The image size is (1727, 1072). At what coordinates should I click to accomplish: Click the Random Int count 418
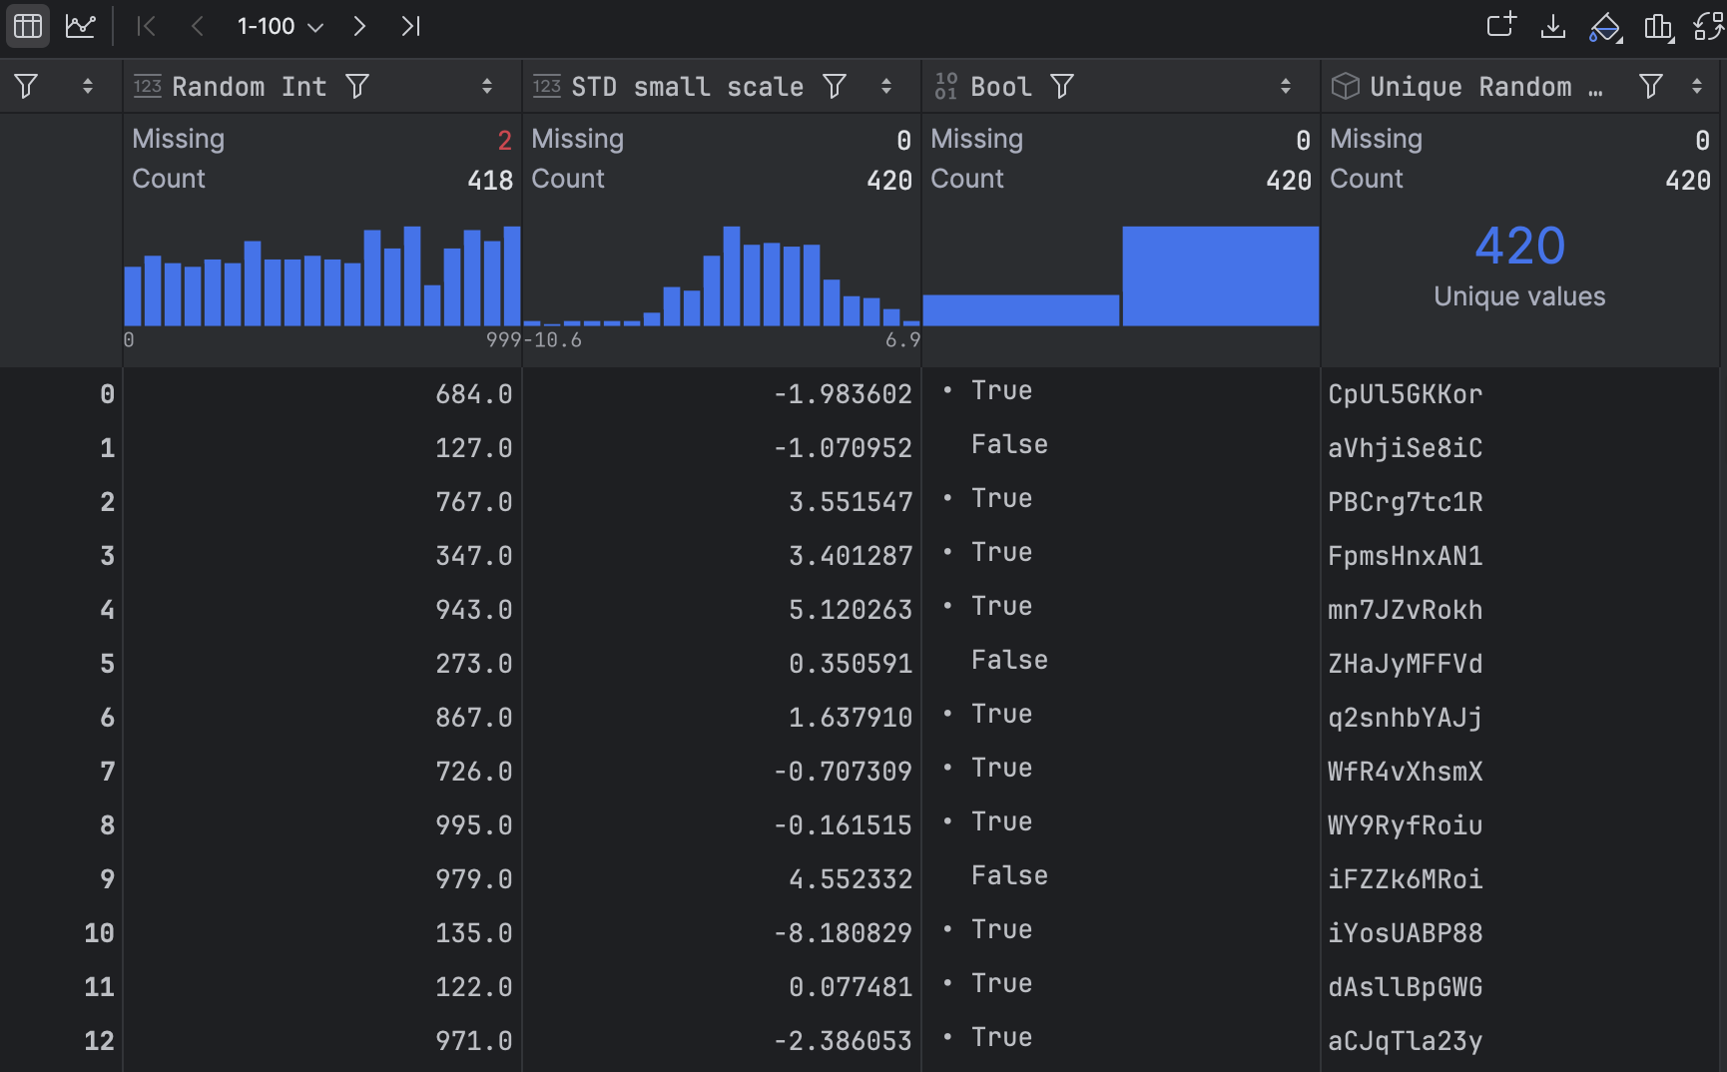(x=490, y=180)
